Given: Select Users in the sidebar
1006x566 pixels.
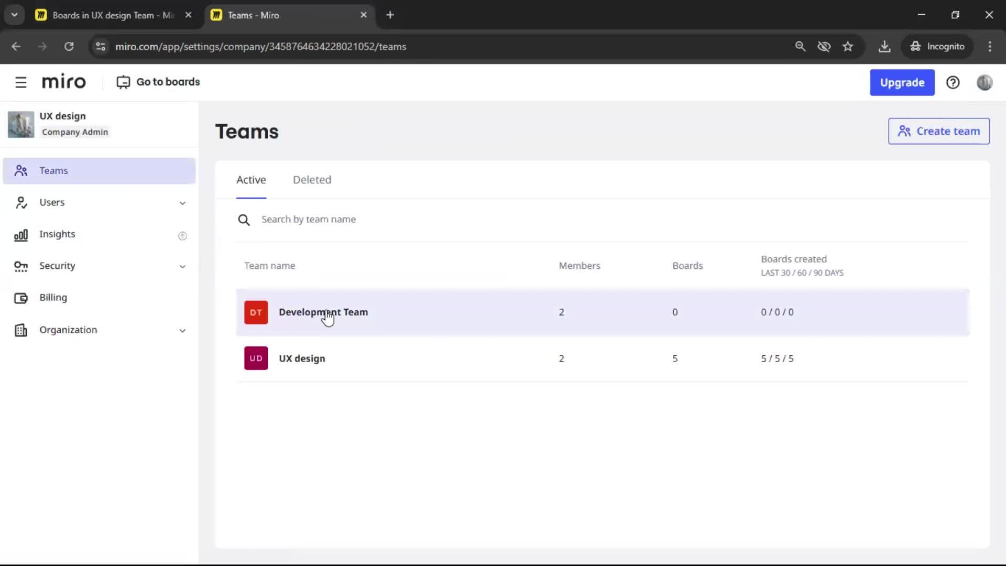Looking at the screenshot, I should point(99,203).
